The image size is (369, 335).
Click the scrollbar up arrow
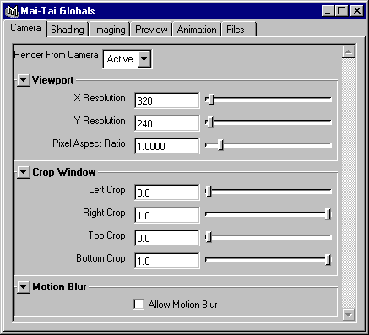pos(349,51)
